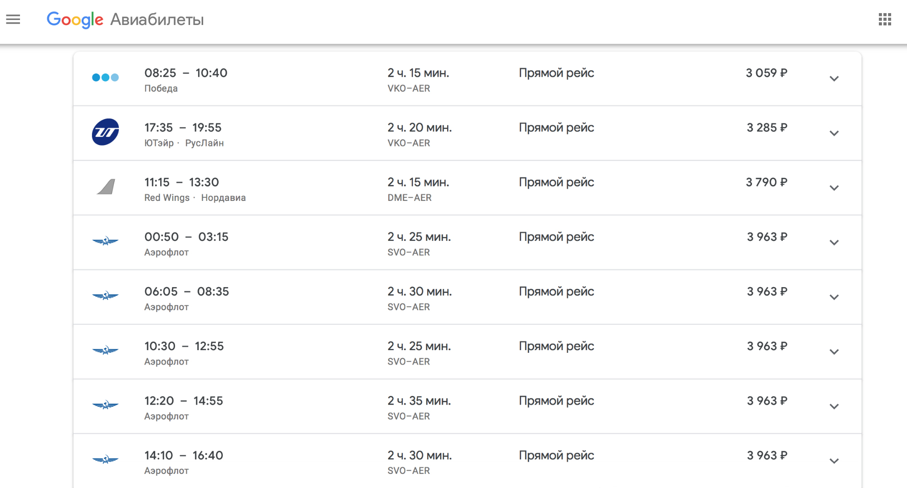Select the 3 790 ₽ price
Image resolution: width=907 pixels, height=488 pixels.
click(x=766, y=182)
